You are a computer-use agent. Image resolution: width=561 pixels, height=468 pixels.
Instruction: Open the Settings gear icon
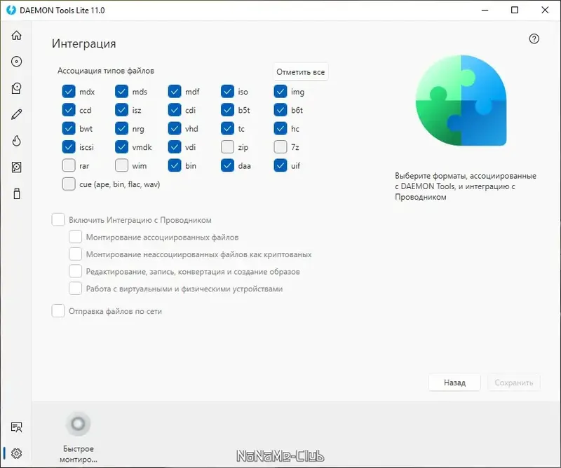pos(16,453)
